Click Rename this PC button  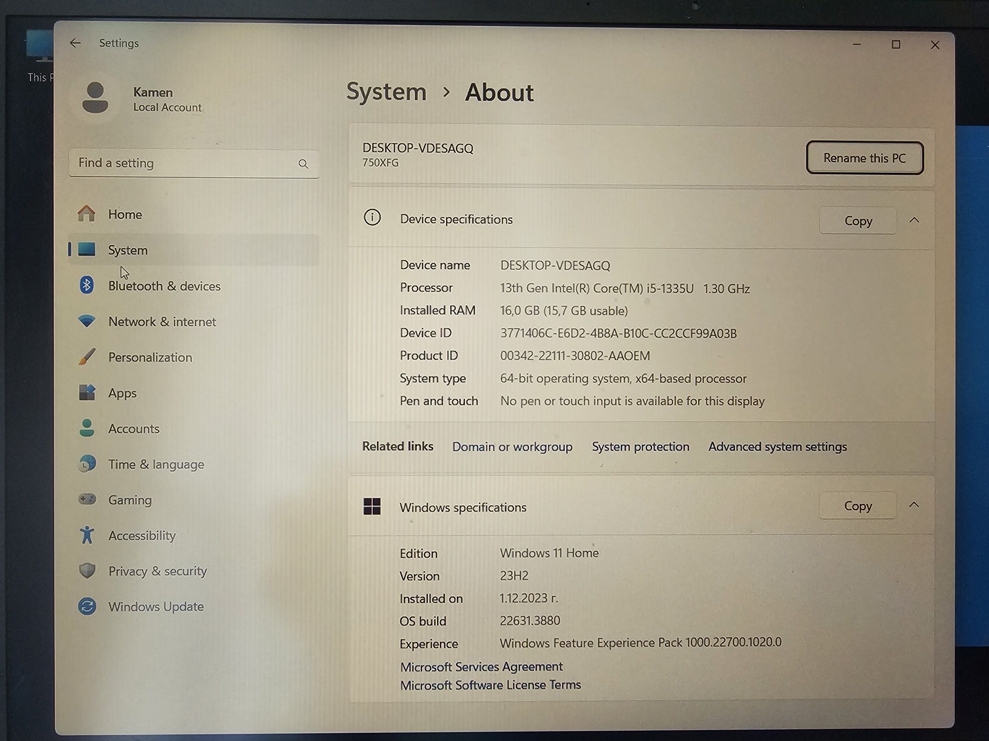pos(864,158)
